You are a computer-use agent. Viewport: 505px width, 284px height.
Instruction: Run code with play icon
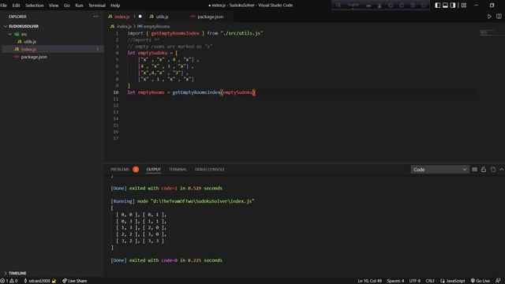489,17
